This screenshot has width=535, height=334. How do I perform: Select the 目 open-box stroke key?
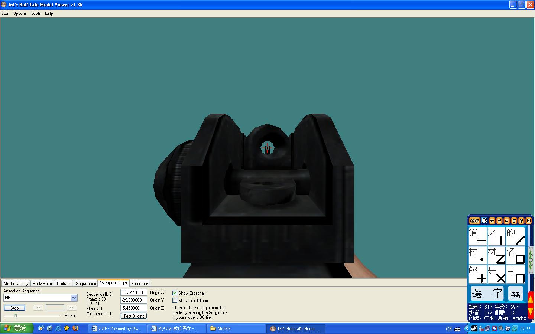click(516, 274)
